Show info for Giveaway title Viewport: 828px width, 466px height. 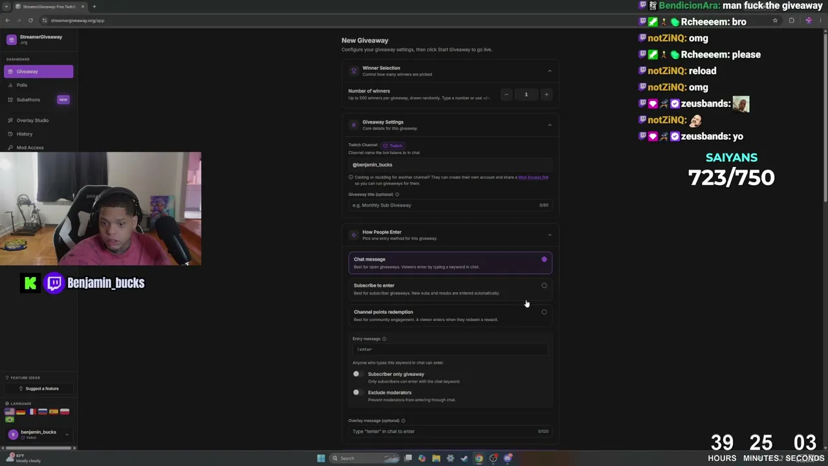397,194
